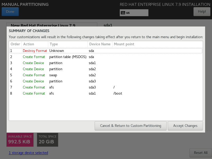Sort by the Order column header
The height and width of the screenshot is (159, 212).
[x=15, y=44]
